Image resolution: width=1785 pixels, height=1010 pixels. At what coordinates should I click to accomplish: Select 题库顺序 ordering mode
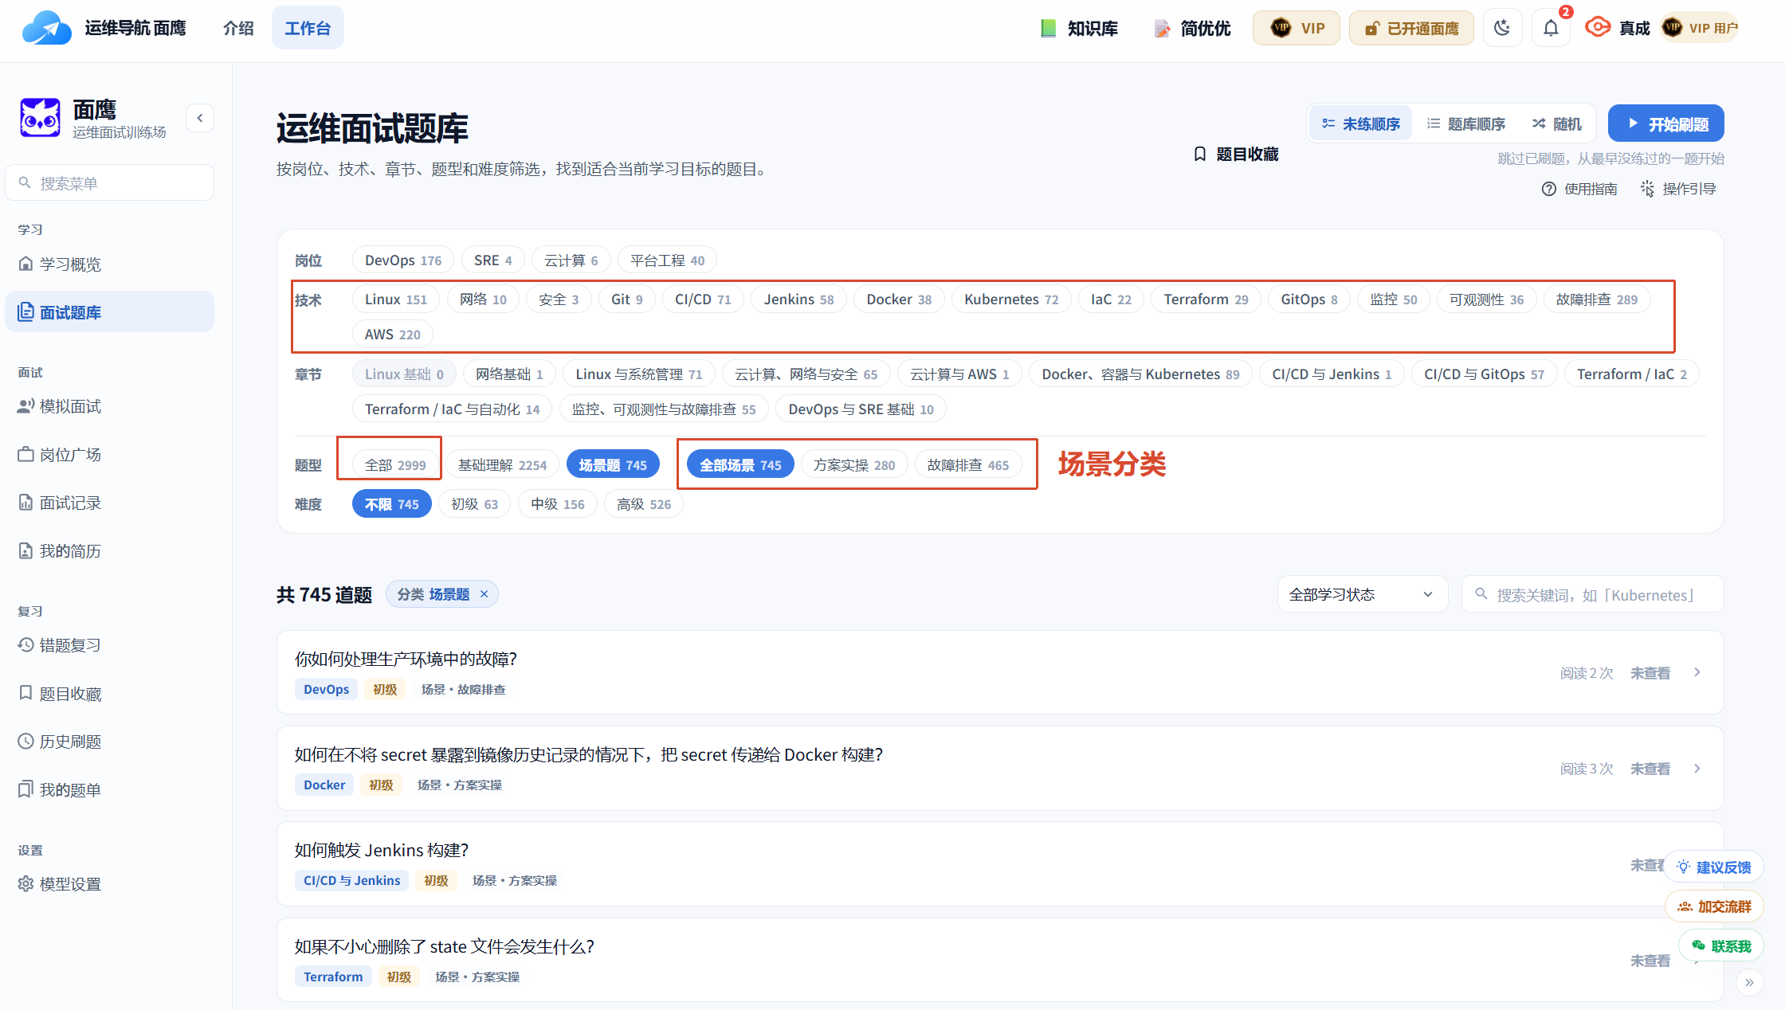coord(1465,123)
